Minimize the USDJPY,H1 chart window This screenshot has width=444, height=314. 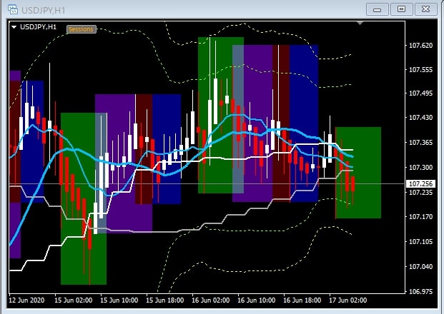380,9
